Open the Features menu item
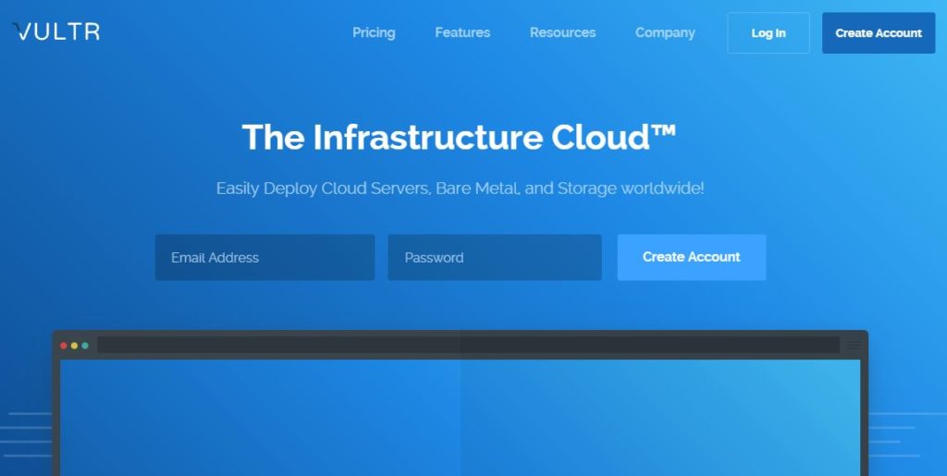 pyautogui.click(x=462, y=32)
